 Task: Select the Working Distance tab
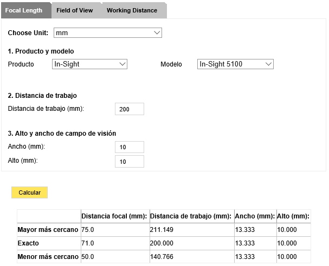(x=132, y=10)
